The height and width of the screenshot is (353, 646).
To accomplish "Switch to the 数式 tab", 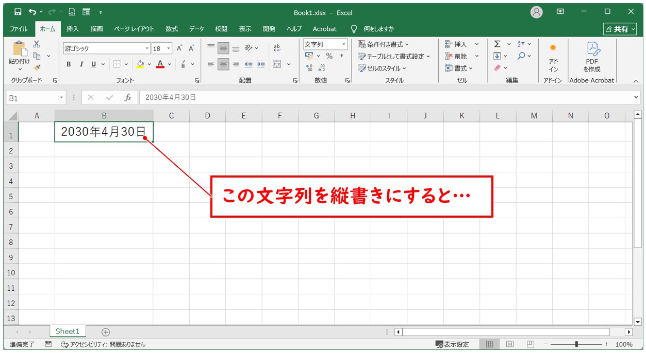I will point(172,29).
